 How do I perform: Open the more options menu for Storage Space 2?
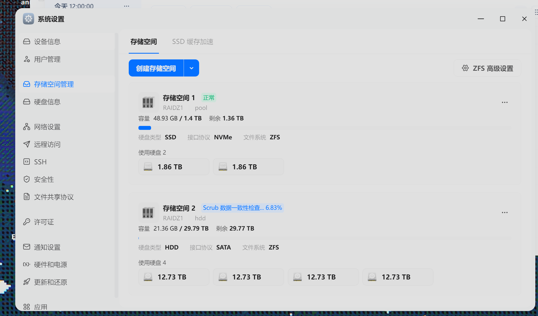505,212
